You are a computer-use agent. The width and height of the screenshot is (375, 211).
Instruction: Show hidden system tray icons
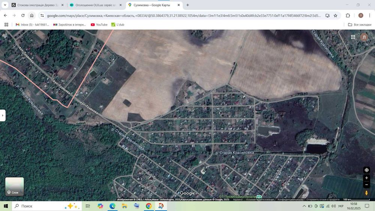304,206
